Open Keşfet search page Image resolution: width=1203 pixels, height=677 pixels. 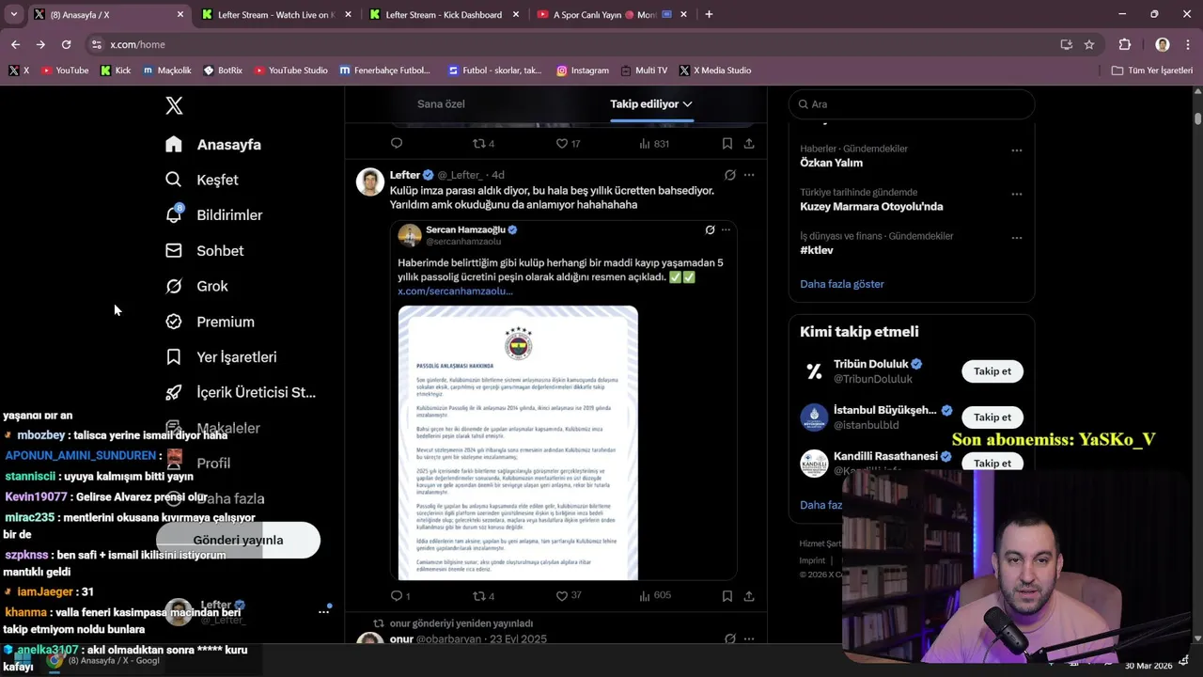[x=202, y=180]
